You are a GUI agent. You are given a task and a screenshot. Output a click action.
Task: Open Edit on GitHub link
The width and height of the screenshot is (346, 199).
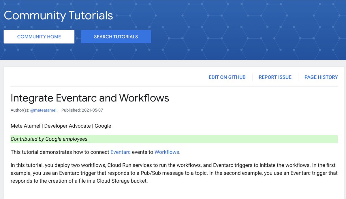click(227, 77)
